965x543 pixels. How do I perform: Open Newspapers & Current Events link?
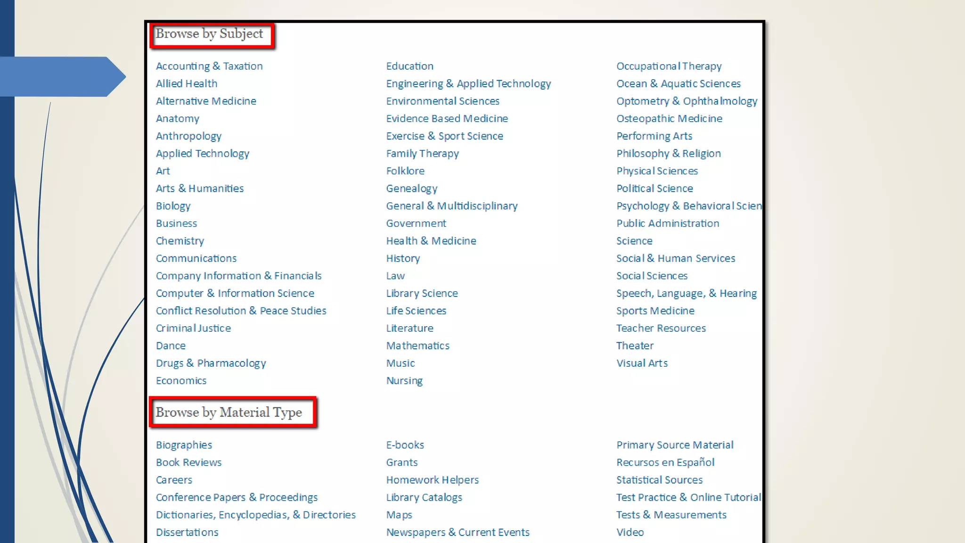(458, 532)
